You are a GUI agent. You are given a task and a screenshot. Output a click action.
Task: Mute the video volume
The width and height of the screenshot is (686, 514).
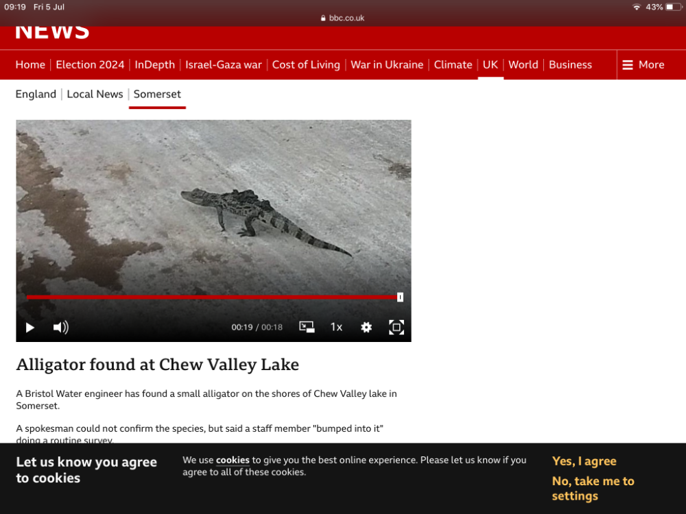click(61, 327)
